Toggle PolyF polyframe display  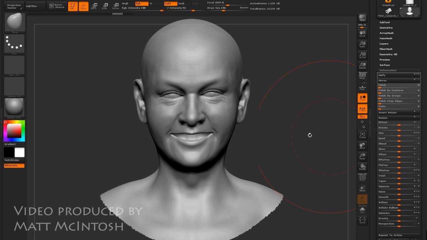362,178
